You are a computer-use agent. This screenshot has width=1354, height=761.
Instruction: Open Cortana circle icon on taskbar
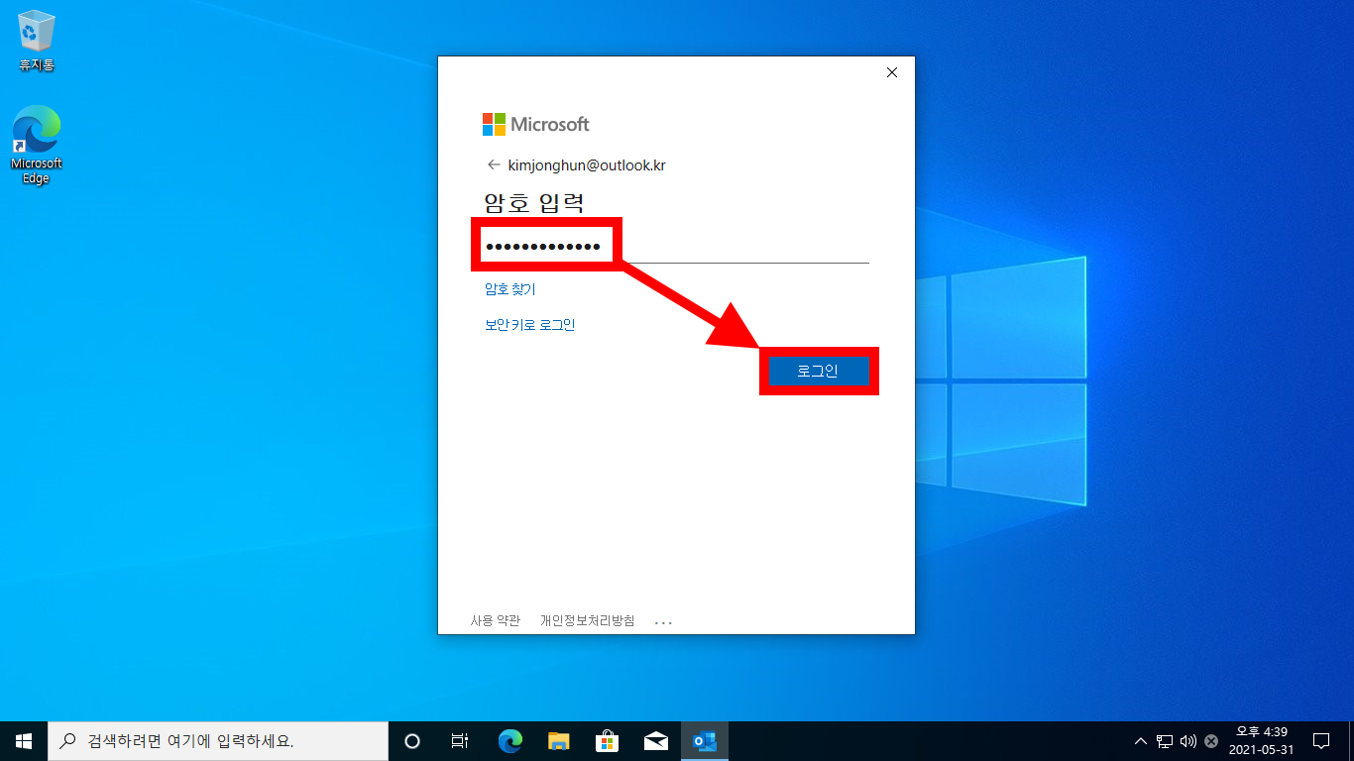[x=412, y=740]
